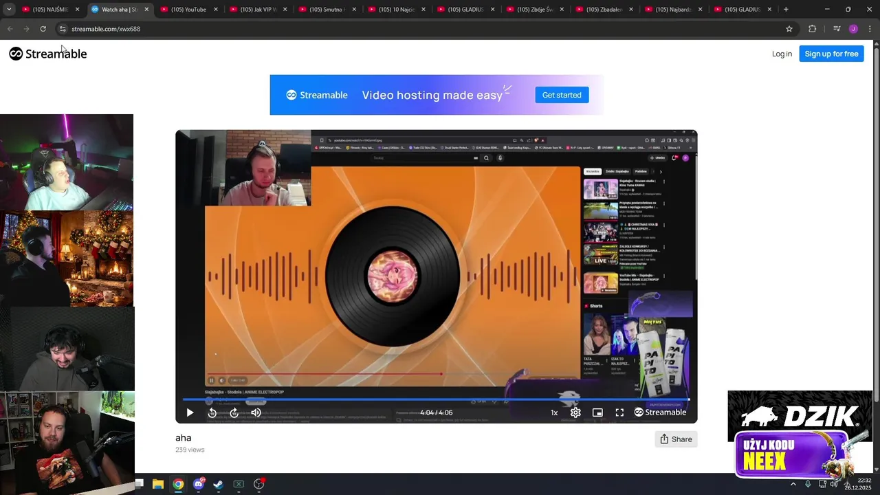Enter fullscreen mode in the video player
Image resolution: width=880 pixels, height=495 pixels.
pyautogui.click(x=619, y=412)
